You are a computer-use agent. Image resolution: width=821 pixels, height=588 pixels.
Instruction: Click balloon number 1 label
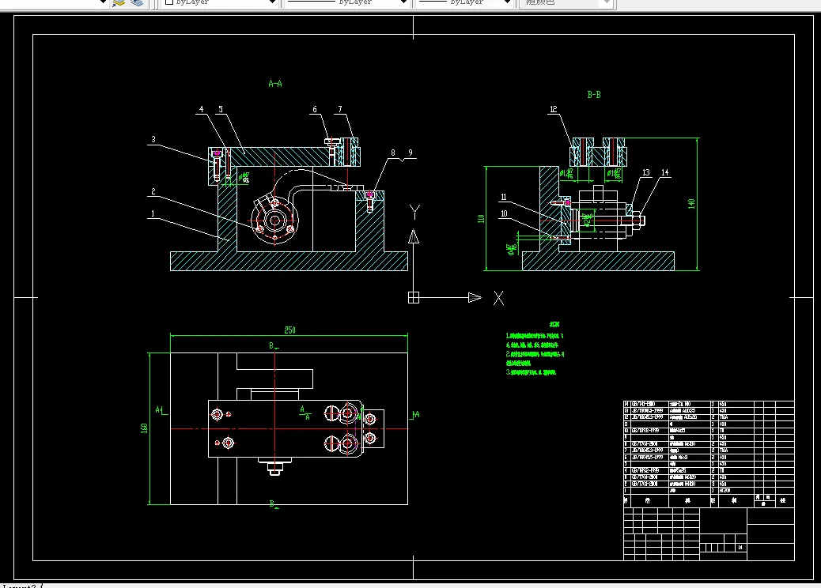[153, 213]
